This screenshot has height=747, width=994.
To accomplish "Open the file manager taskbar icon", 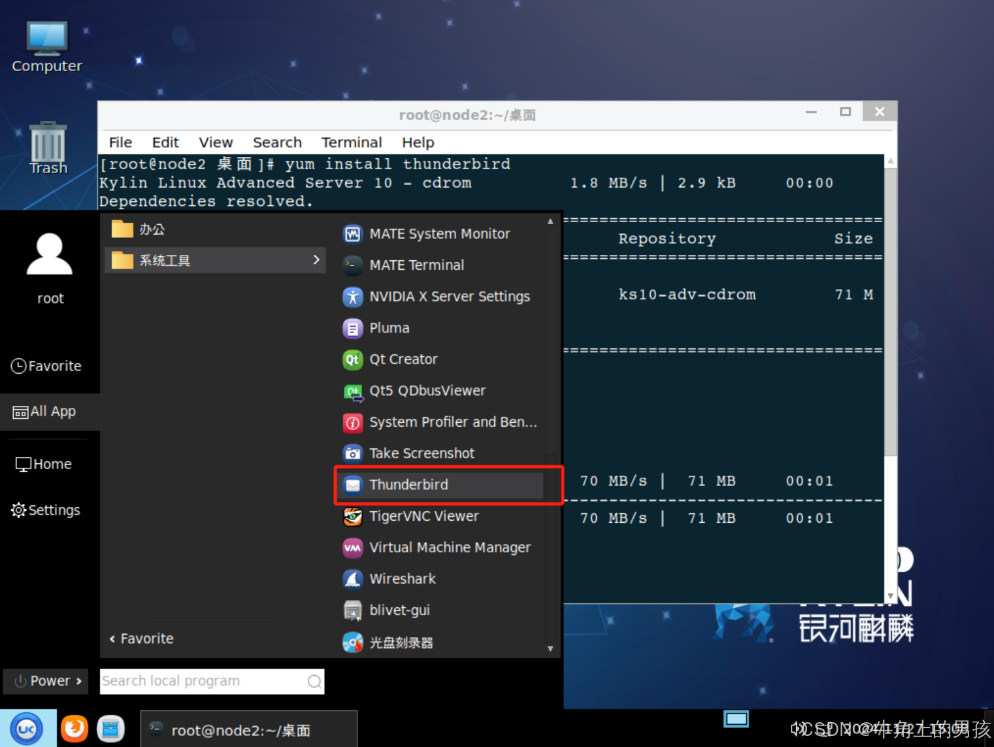I will coord(111,729).
